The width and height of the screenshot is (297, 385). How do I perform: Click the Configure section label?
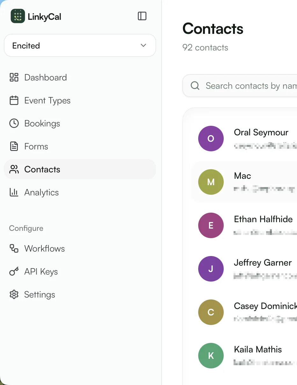tap(26, 228)
